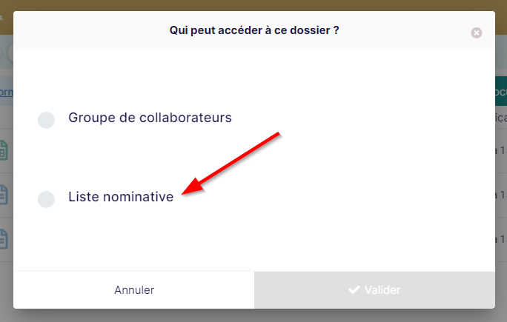This screenshot has width=507, height=322.
Task: Select the Groupe de collaborateurs radio button
Action: pos(46,120)
